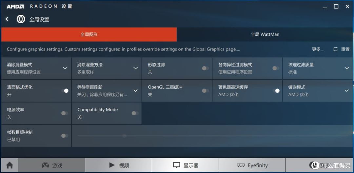Enable Compatibility Mode switch
This screenshot has width=354, height=173.
point(135,113)
